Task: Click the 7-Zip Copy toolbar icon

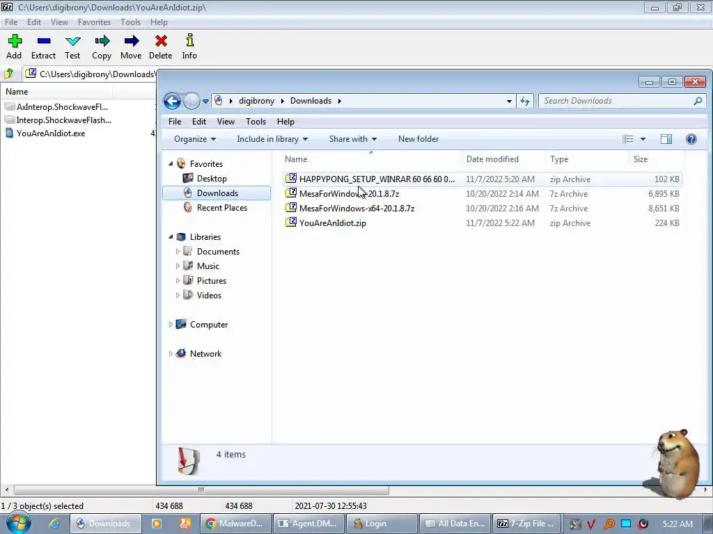Action: pos(102,41)
